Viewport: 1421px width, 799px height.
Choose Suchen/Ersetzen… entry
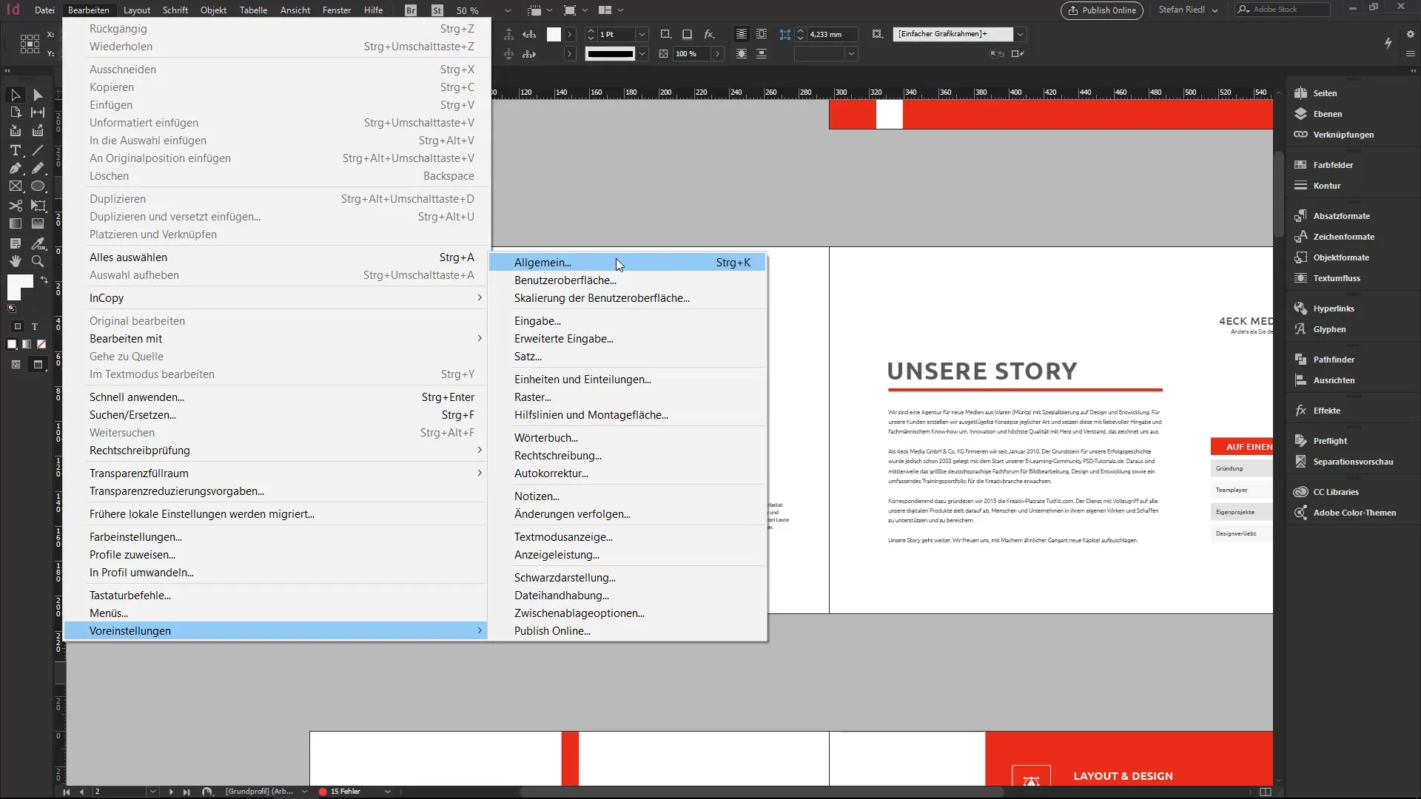tap(275, 415)
